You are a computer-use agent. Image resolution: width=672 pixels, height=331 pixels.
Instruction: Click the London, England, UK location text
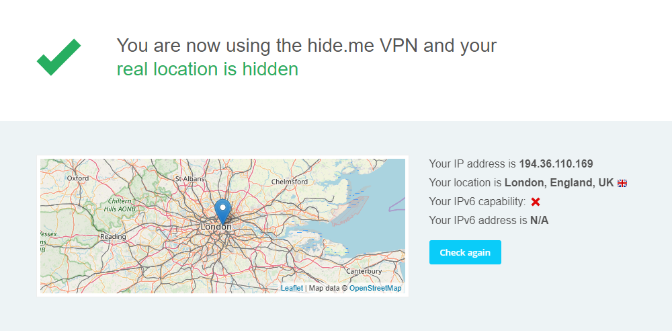click(x=559, y=182)
